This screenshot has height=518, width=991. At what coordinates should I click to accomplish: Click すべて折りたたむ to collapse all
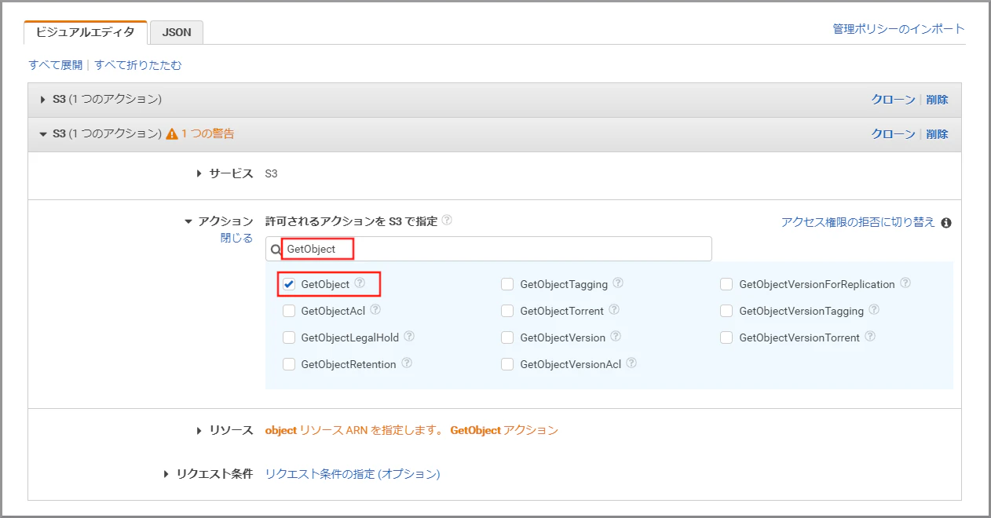coord(138,65)
